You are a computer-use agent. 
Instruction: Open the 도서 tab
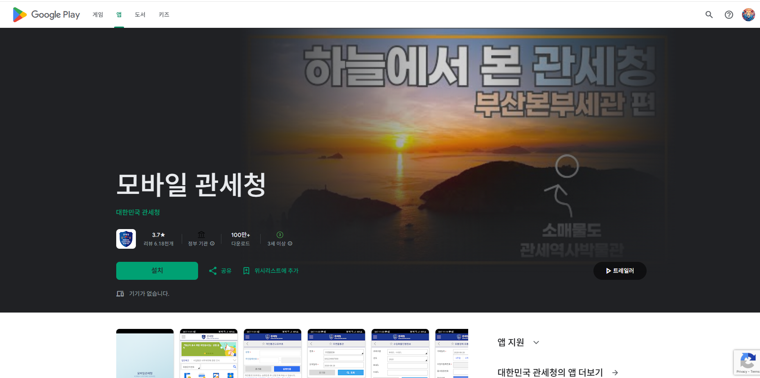click(140, 14)
